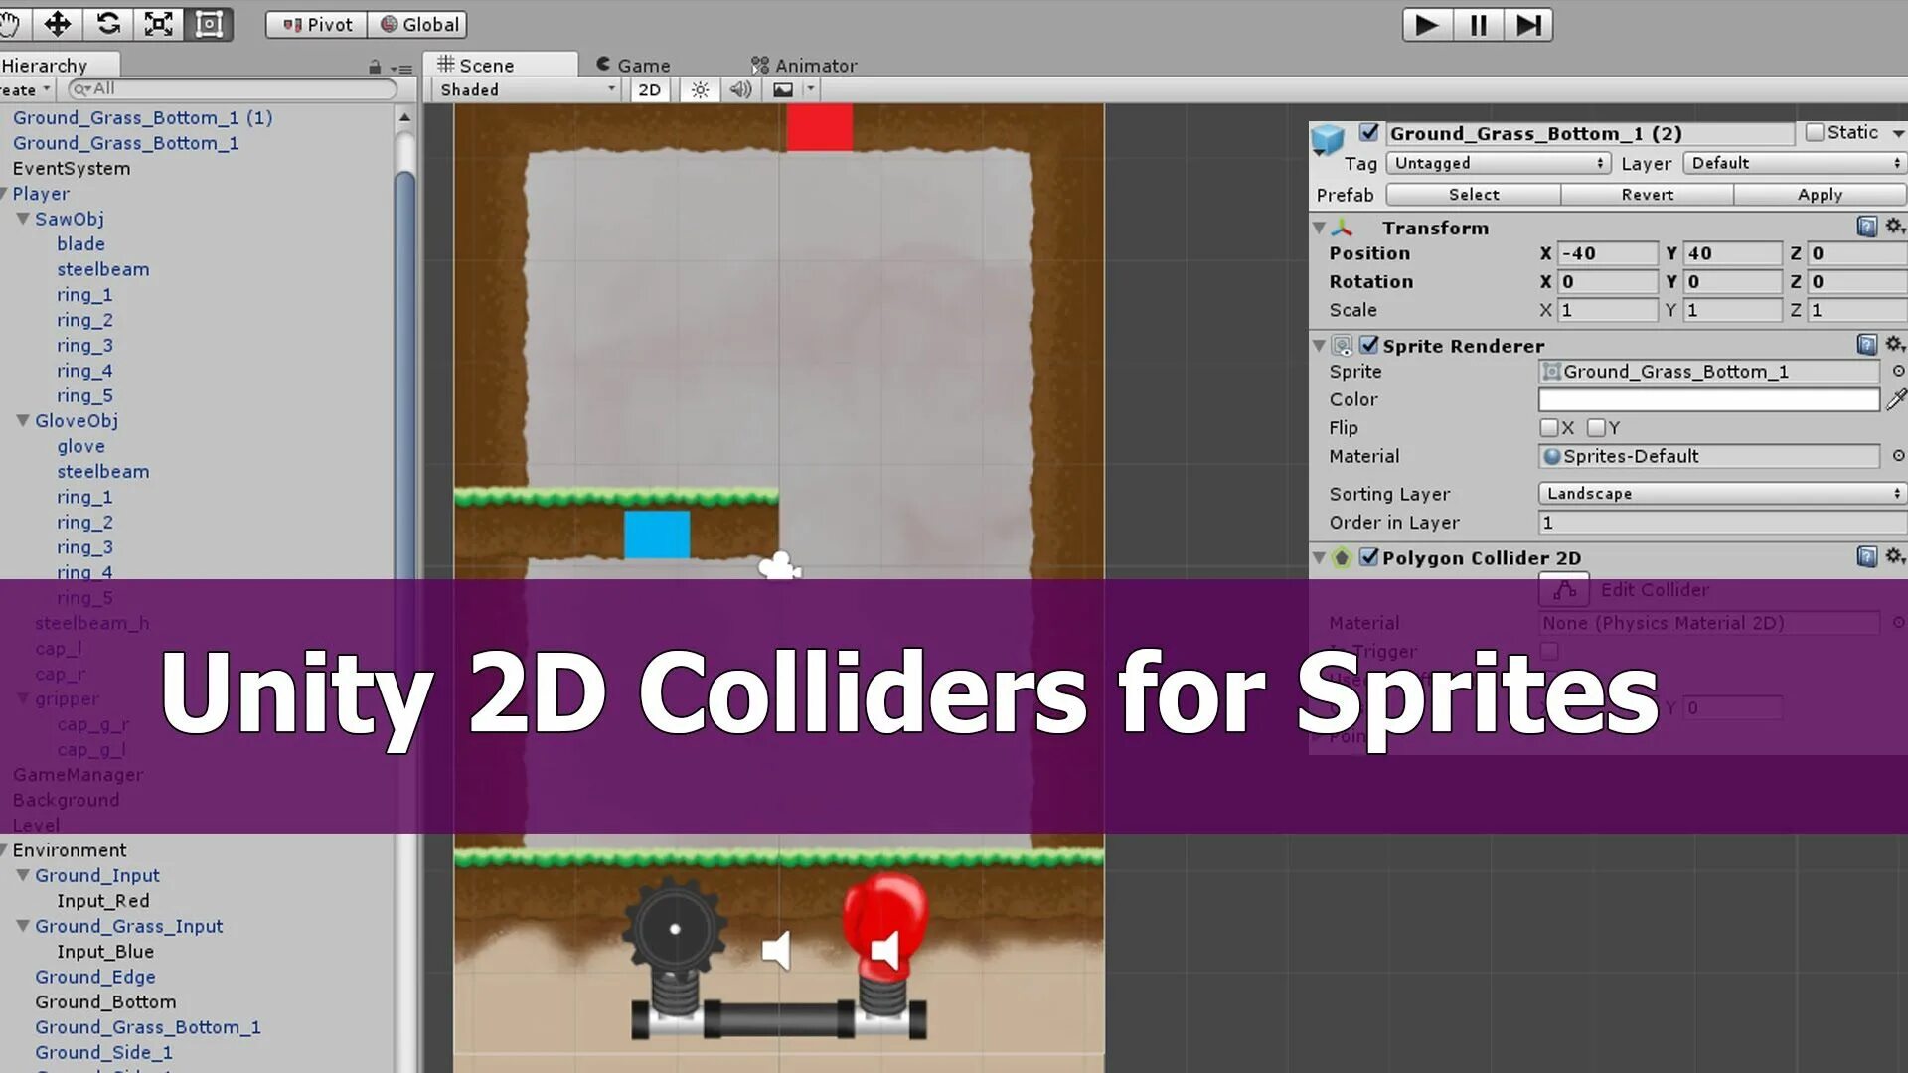This screenshot has height=1073, width=1908.
Task: Click the Position X field
Action: pos(1607,253)
